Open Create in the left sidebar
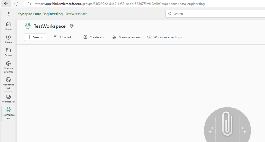Screen dimensions: 265x142 coord(8,39)
